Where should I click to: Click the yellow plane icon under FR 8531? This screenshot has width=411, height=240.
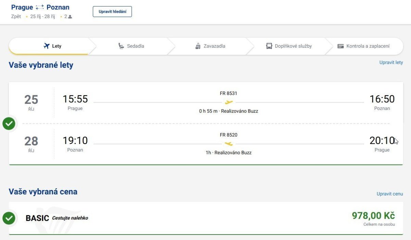pyautogui.click(x=228, y=102)
